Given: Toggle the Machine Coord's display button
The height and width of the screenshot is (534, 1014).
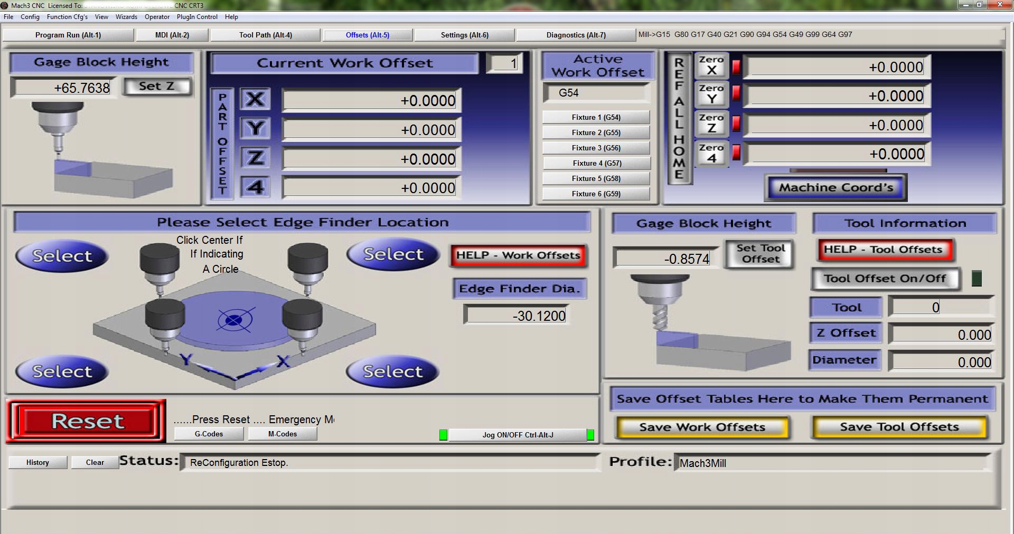Looking at the screenshot, I should tap(835, 188).
